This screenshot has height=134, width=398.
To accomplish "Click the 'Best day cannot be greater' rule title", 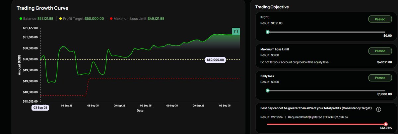I will [316, 108].
